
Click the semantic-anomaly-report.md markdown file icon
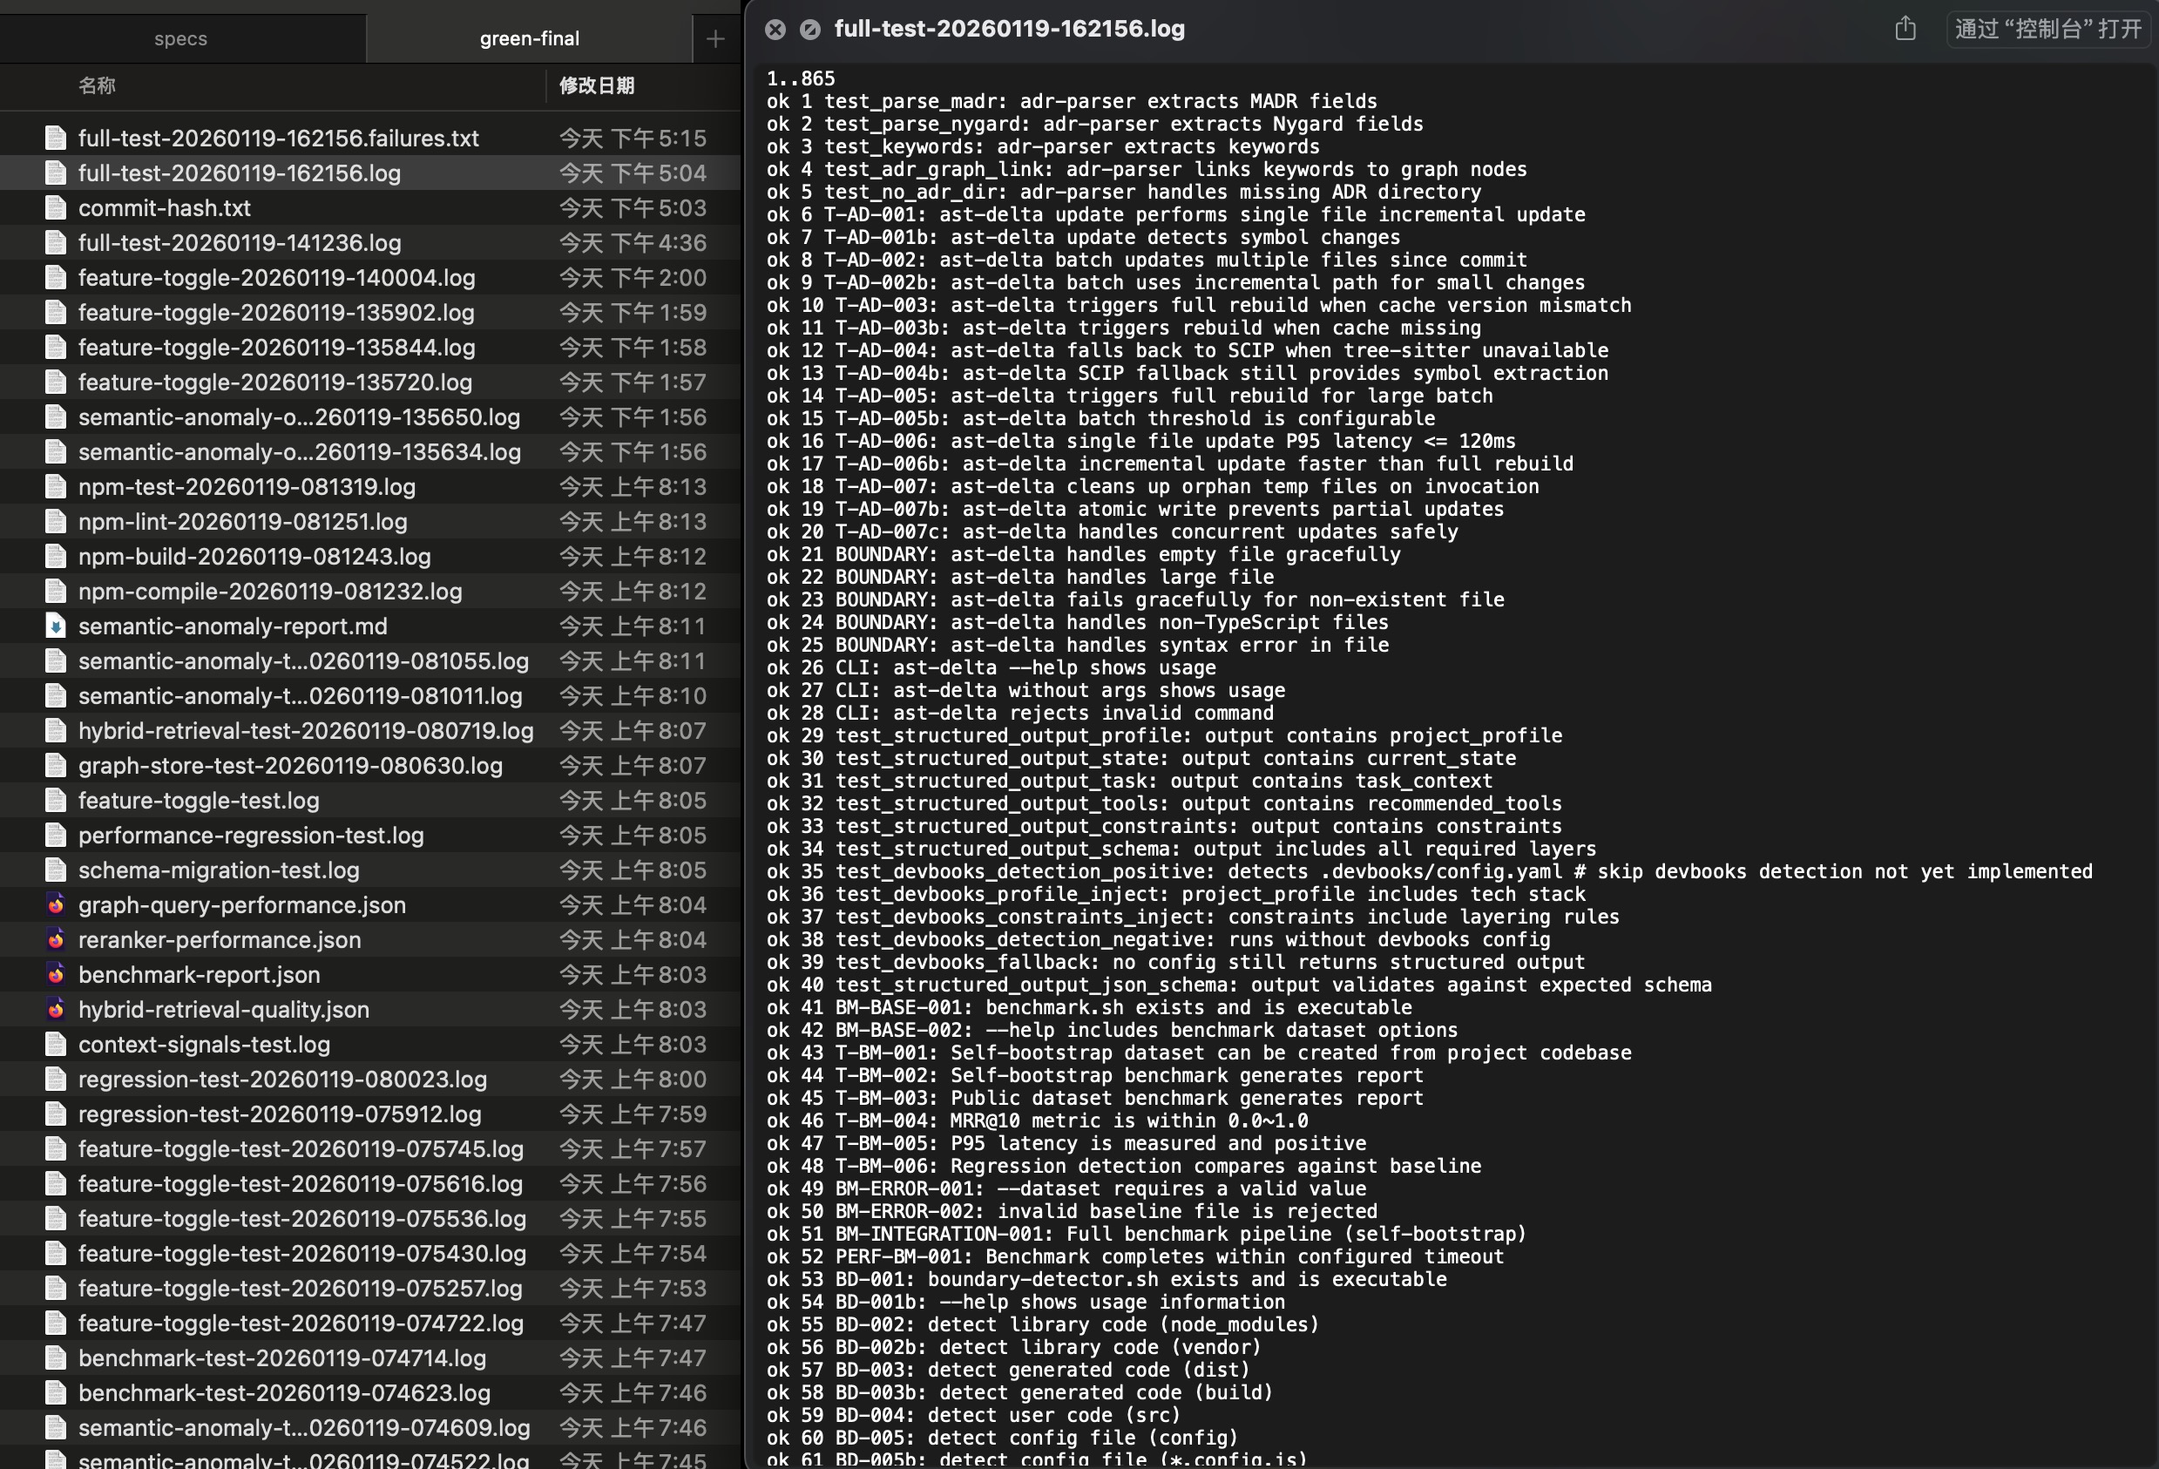click(56, 626)
